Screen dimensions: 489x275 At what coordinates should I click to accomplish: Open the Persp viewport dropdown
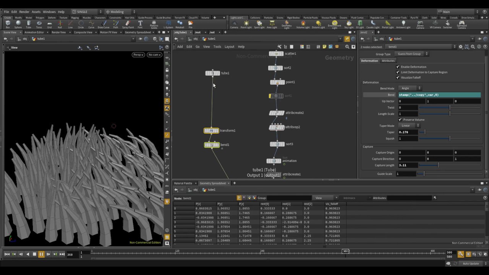pos(138,55)
